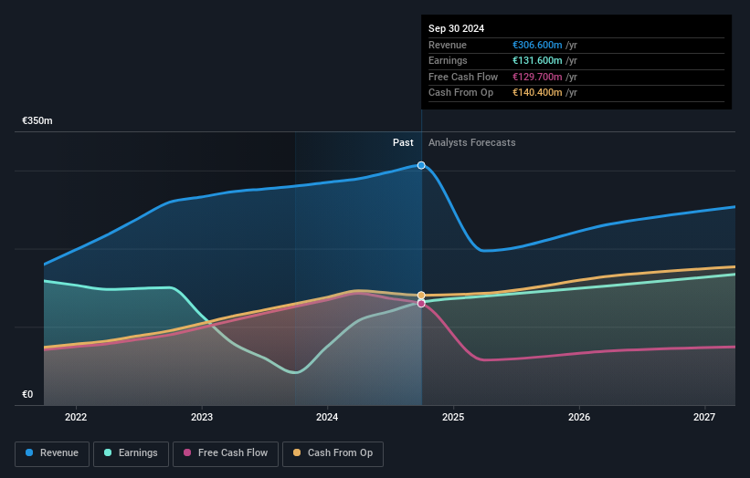Screen dimensions: 750x478
Task: Click the €350m y-axis label
Action: pos(37,120)
